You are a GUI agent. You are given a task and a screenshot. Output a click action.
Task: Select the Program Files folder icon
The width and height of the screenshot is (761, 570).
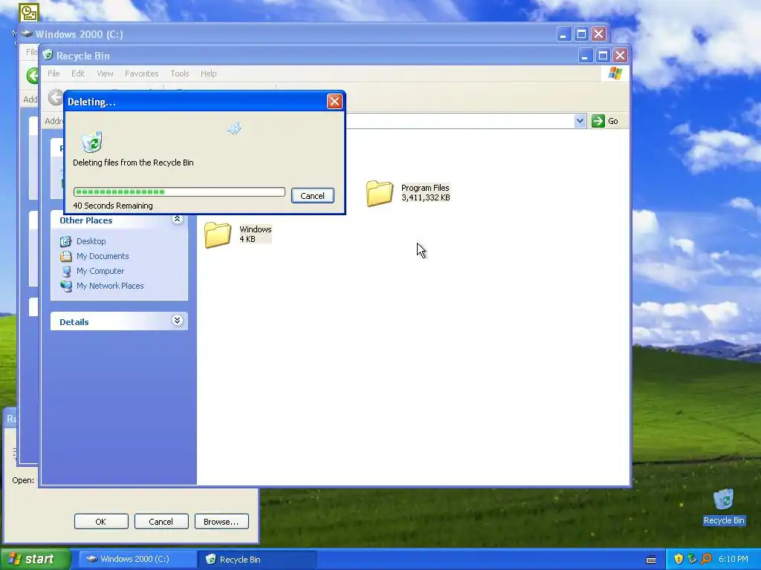(380, 193)
